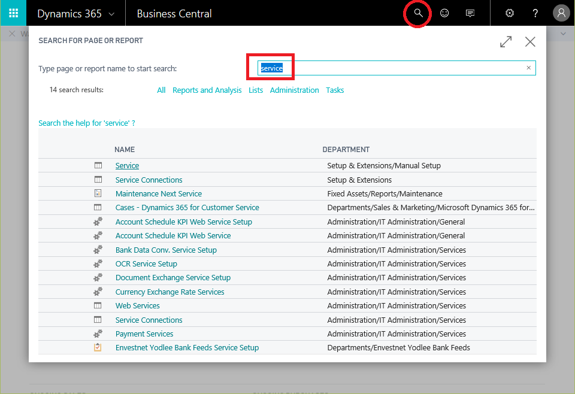
Task: Search the help for 'service'
Action: click(86, 123)
